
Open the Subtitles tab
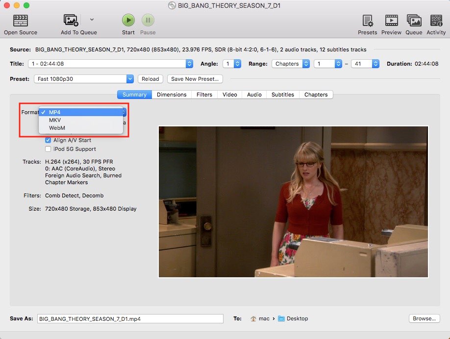[x=283, y=95]
